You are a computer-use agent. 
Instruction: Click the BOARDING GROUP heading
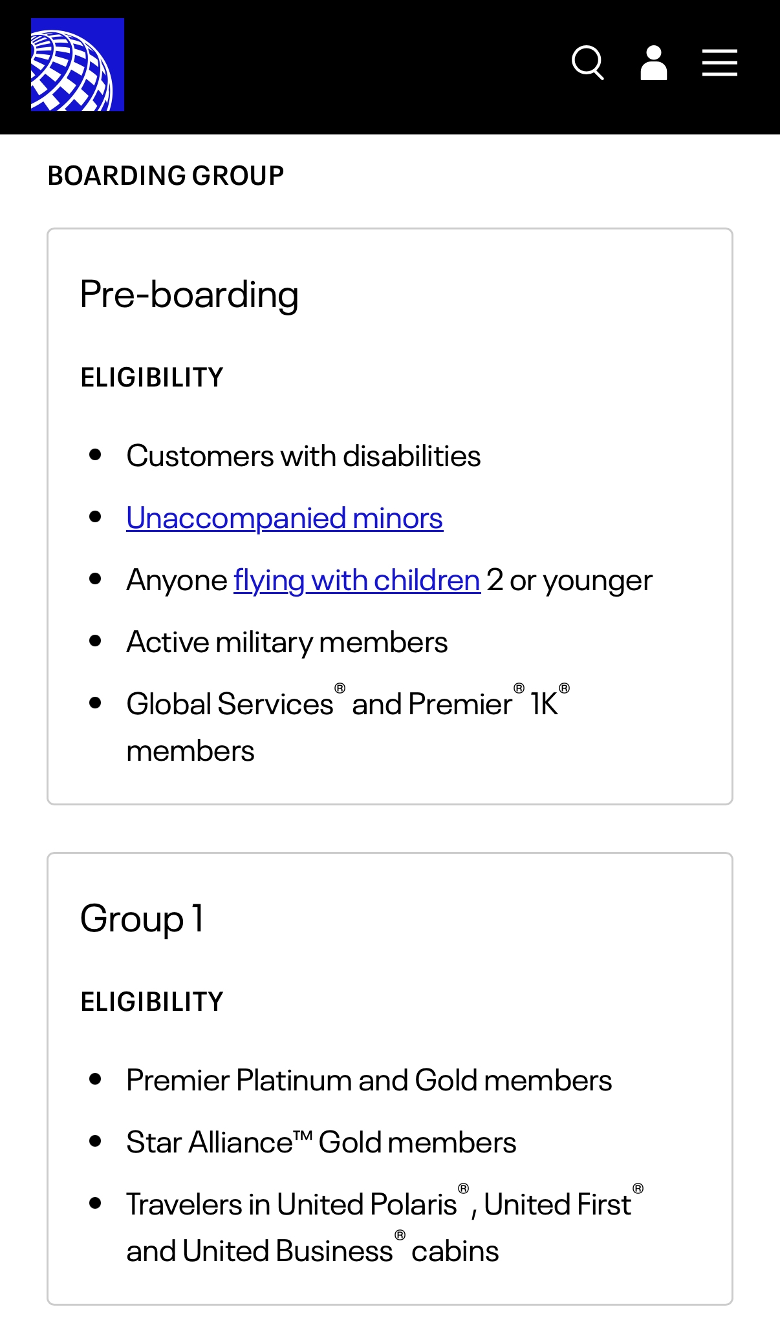coord(166,176)
